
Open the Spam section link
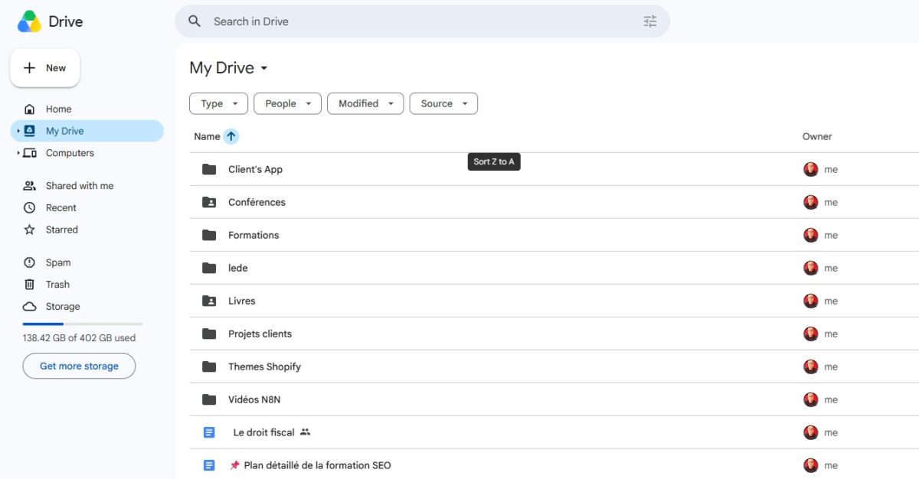58,262
